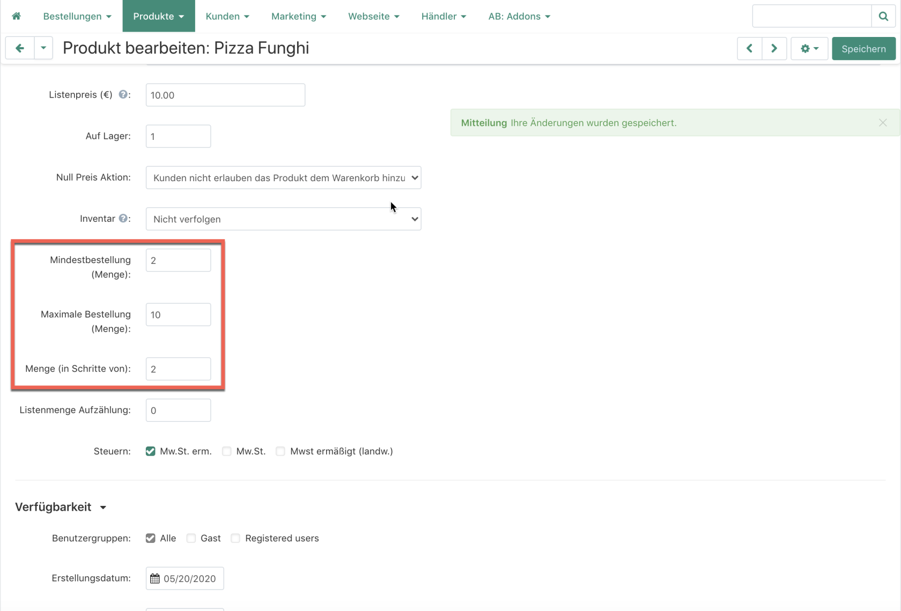
Task: Enable the Registered users checkbox
Action: (x=235, y=538)
